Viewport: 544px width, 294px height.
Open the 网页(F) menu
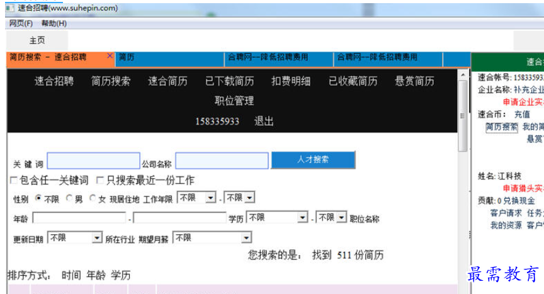[21, 23]
